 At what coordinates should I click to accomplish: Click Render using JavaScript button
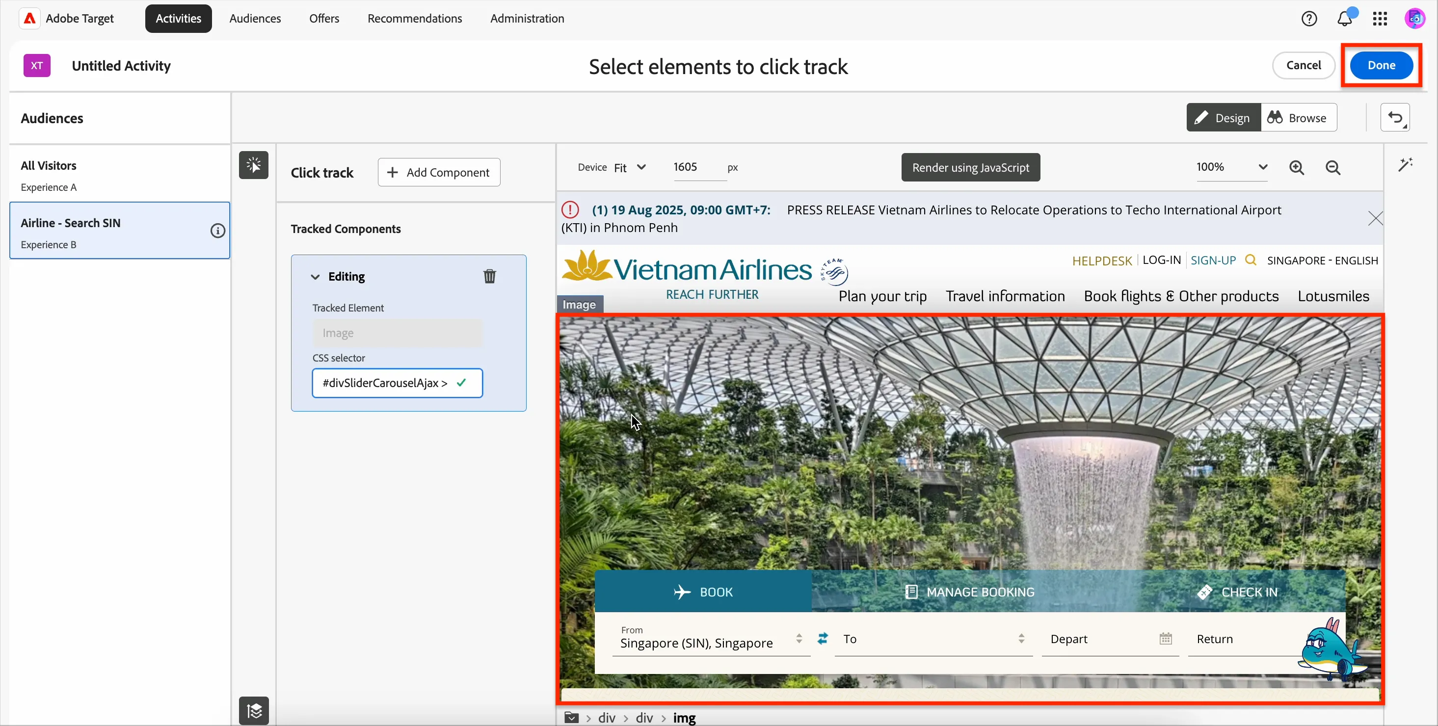pos(970,167)
